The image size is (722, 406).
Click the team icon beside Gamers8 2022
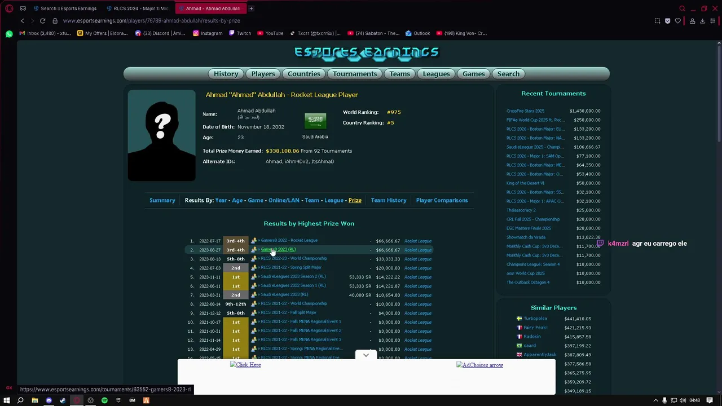(x=254, y=241)
